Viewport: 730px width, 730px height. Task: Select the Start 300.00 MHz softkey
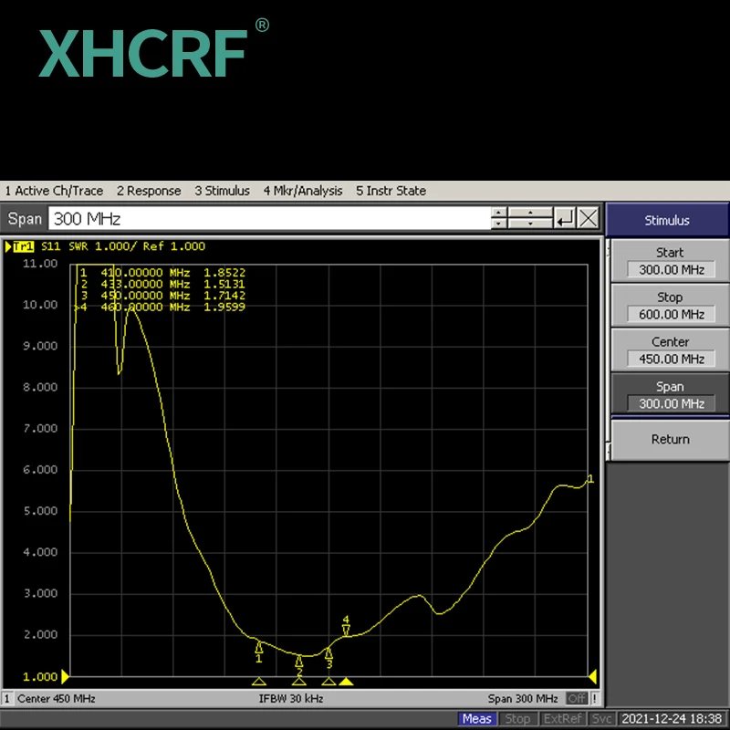coord(670,261)
